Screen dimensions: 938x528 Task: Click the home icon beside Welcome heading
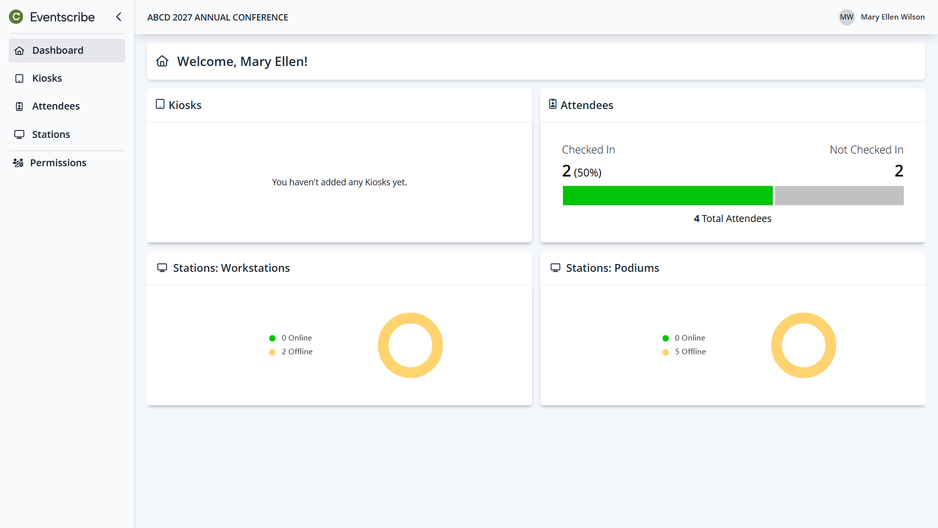point(162,61)
